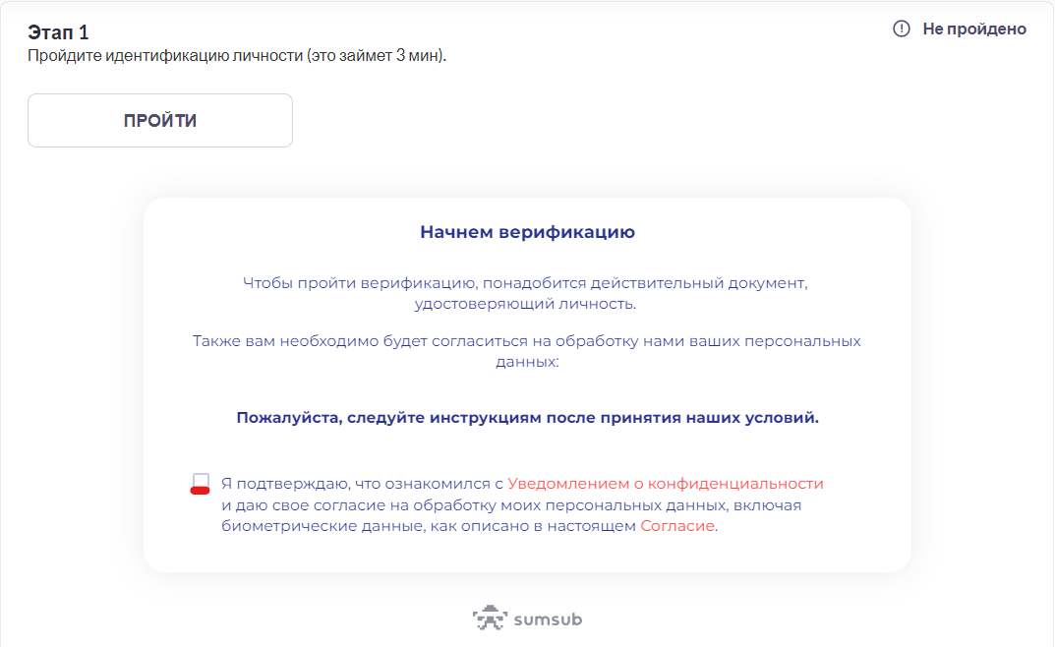Click the ПРОЙТИ button
The height and width of the screenshot is (647, 1055).
click(x=159, y=120)
